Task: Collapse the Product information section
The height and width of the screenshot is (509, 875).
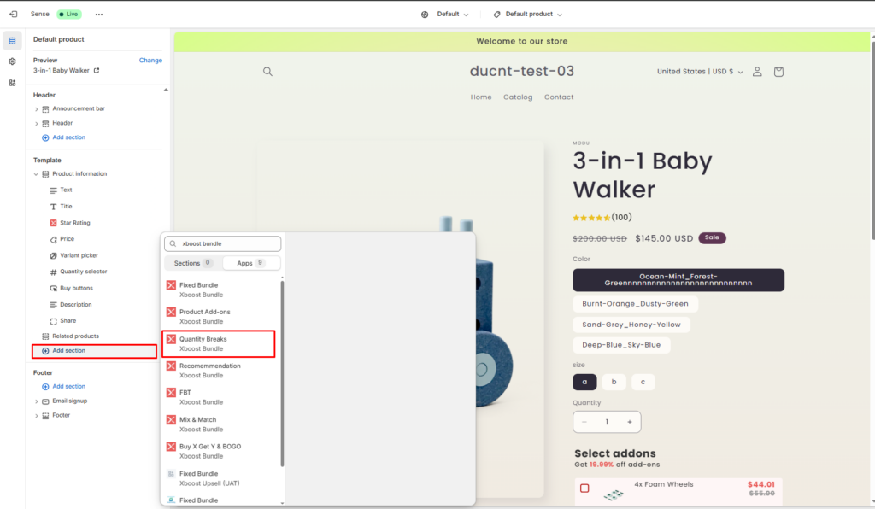Action: click(x=37, y=174)
